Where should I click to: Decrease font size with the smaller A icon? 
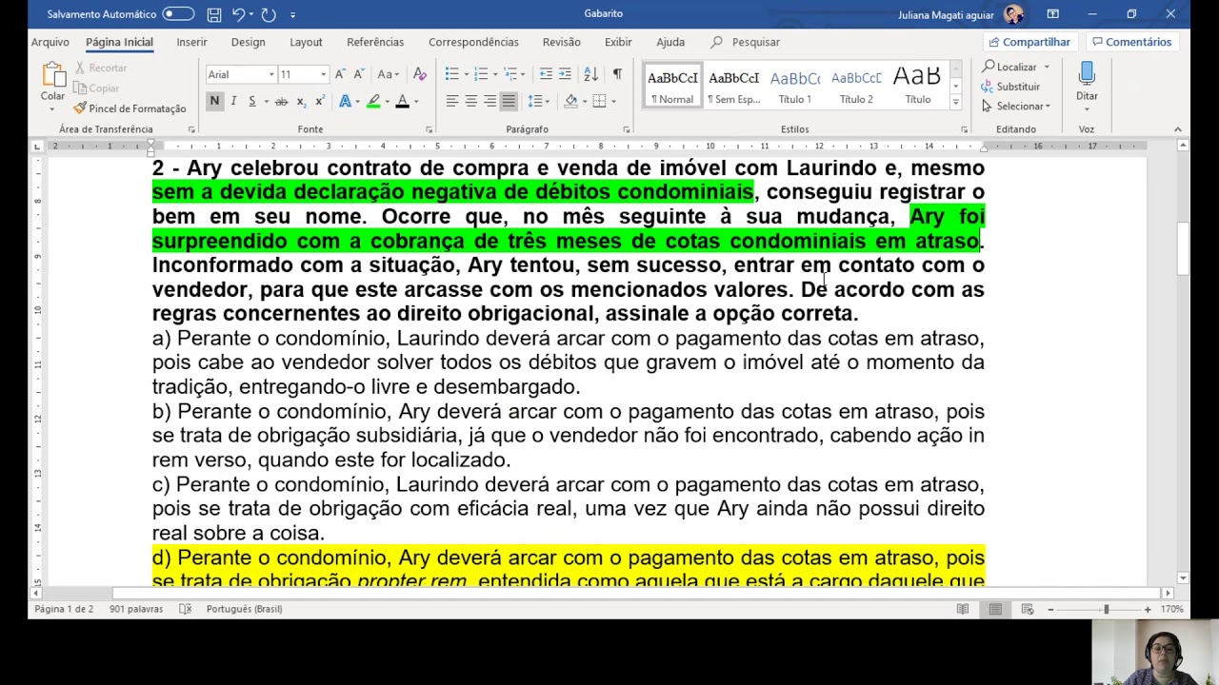[359, 74]
